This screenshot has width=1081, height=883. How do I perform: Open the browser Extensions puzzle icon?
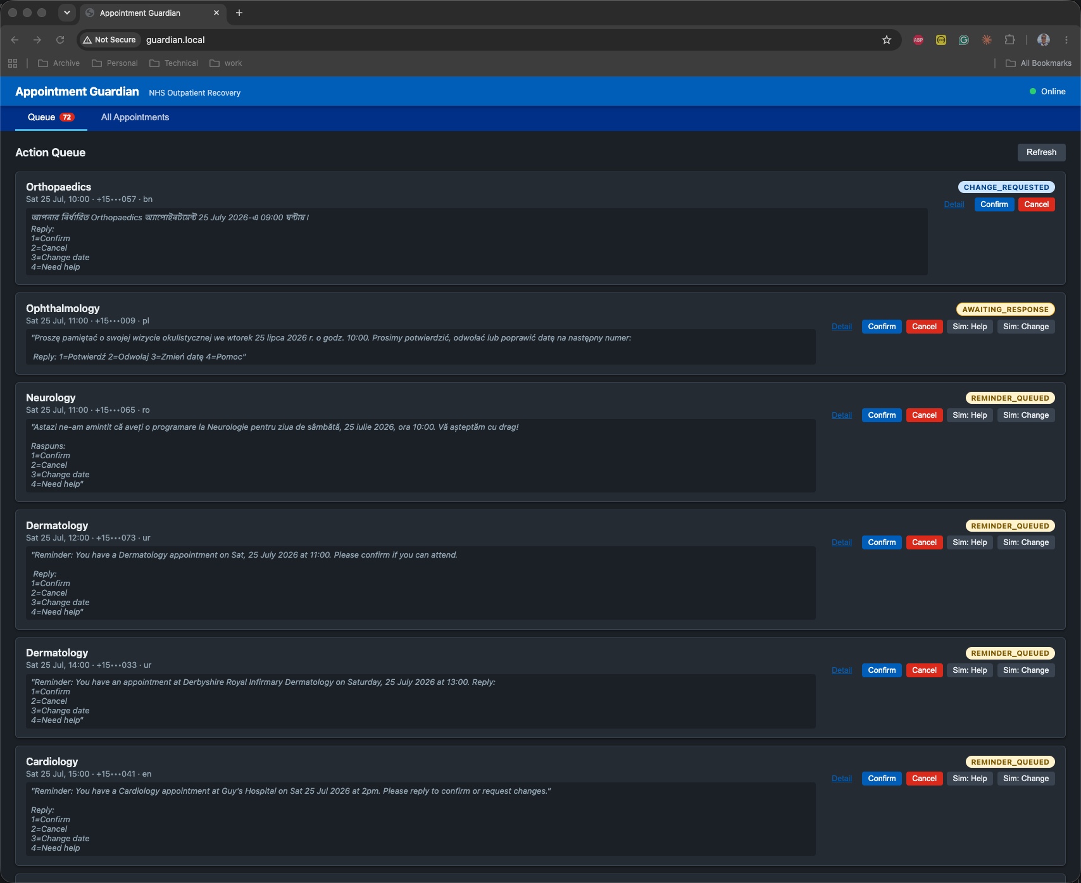(1009, 40)
